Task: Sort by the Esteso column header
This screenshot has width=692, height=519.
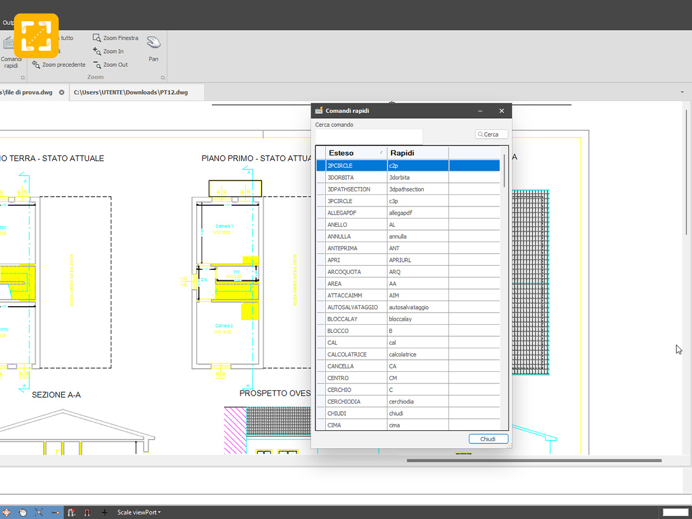Action: 356,153
